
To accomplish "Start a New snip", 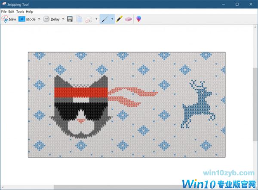I will tap(9, 19).
